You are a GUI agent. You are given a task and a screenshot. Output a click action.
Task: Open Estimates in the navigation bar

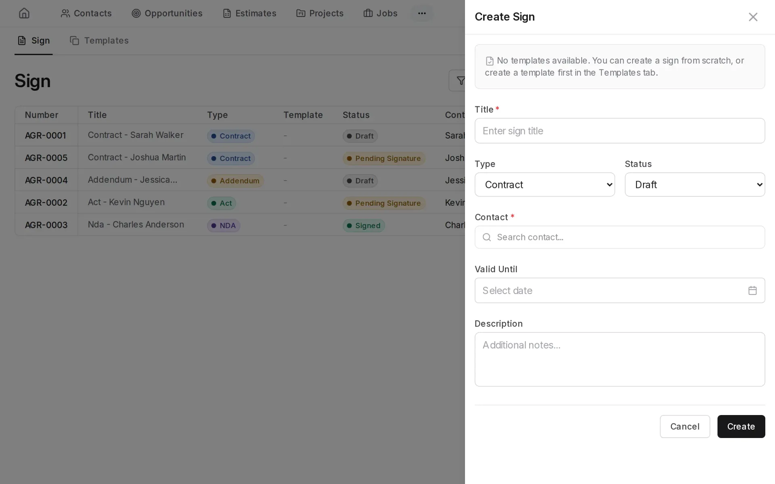point(249,13)
